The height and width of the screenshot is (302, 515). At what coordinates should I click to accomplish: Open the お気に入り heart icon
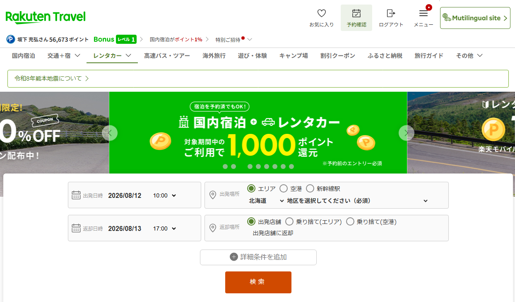(321, 13)
